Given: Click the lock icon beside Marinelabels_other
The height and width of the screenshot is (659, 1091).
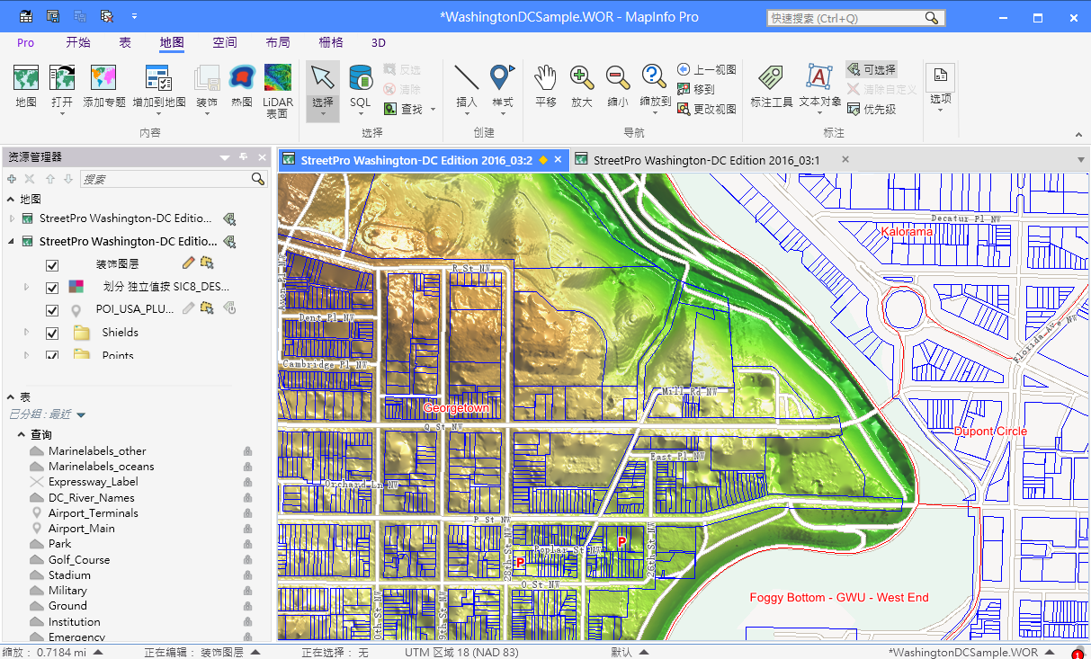Looking at the screenshot, I should [x=247, y=451].
